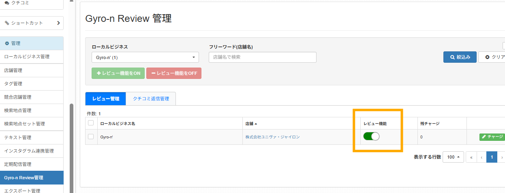This screenshot has height=193, width=505.
Task: Go to first page with « icon
Action: 471,157
